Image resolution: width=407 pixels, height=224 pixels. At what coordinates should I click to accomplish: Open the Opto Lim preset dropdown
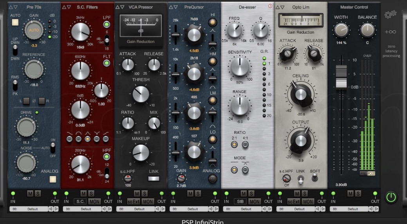[296, 209]
